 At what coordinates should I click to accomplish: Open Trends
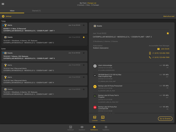(103, 118)
